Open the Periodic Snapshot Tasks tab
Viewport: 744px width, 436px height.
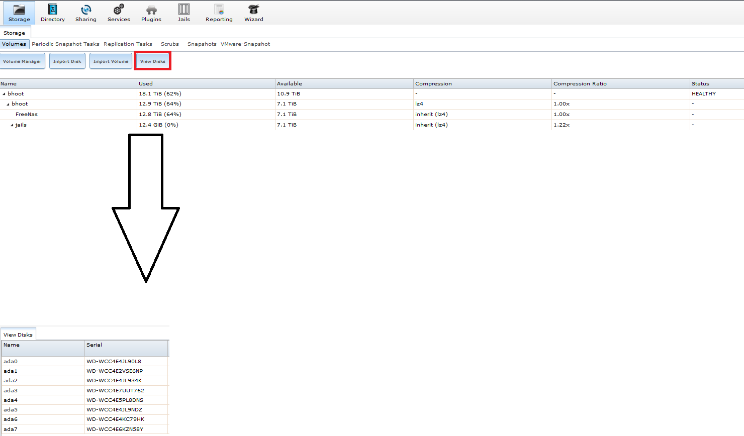tap(65, 44)
